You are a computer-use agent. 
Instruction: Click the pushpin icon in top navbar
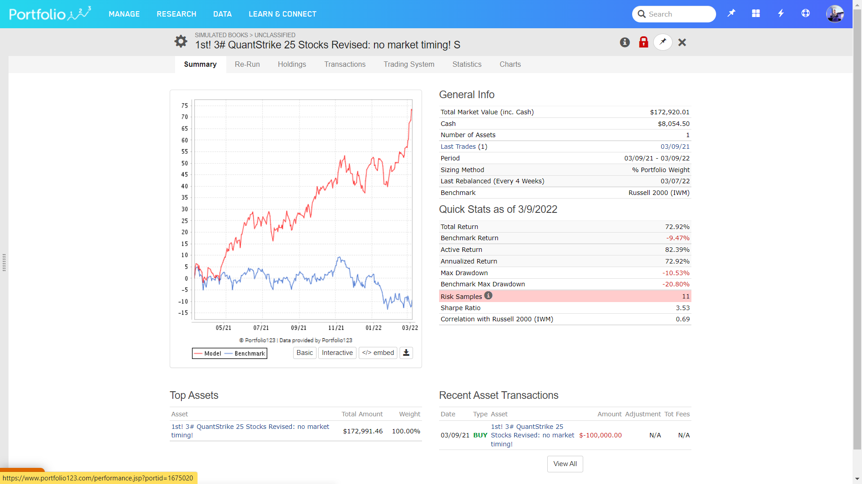pyautogui.click(x=731, y=13)
